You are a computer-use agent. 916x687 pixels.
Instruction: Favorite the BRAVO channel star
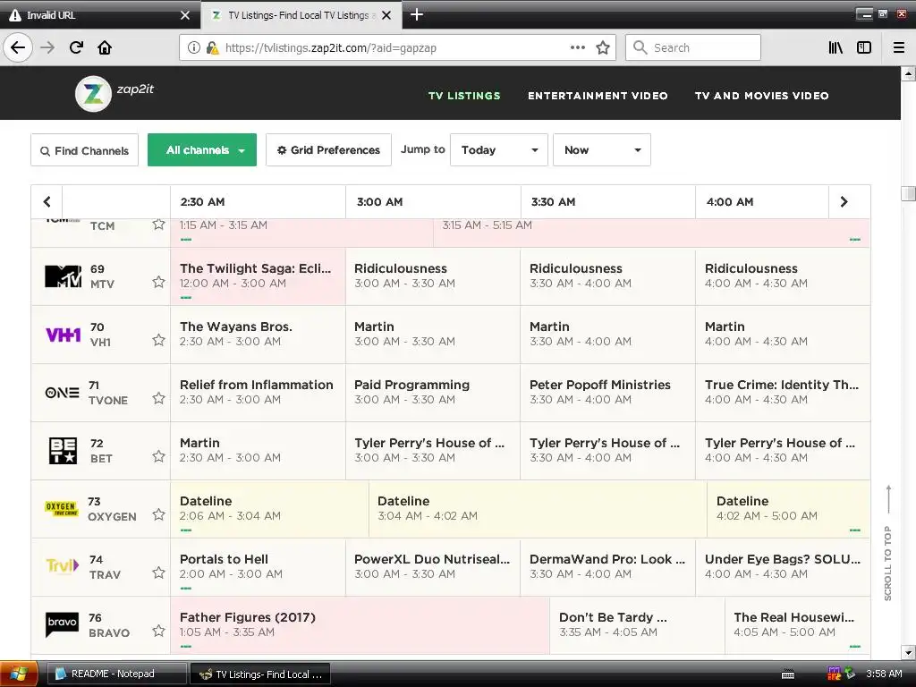pos(158,631)
